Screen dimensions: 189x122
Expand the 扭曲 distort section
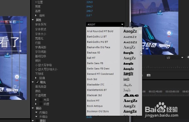pyautogui.click(x=36, y=78)
